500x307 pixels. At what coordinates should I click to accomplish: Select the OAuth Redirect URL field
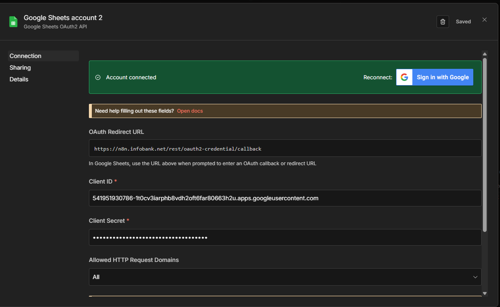[285, 148]
